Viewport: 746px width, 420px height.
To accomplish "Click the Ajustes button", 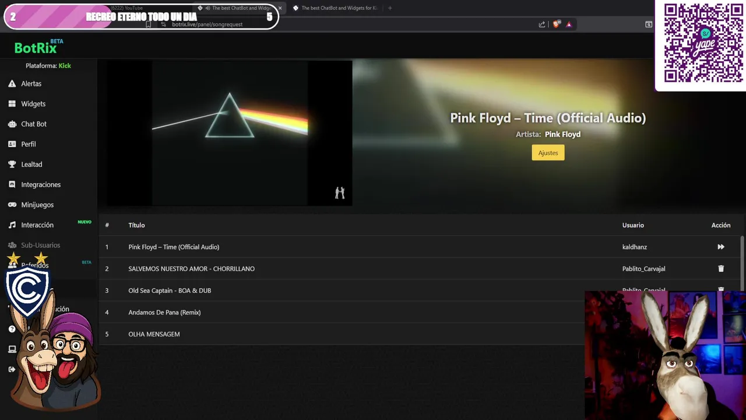I will click(548, 153).
